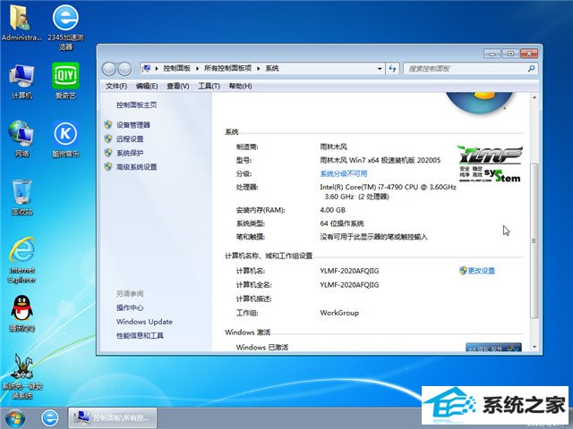Click the 更改设置 link
Screen dimensions: 573x429
[x=482, y=270]
